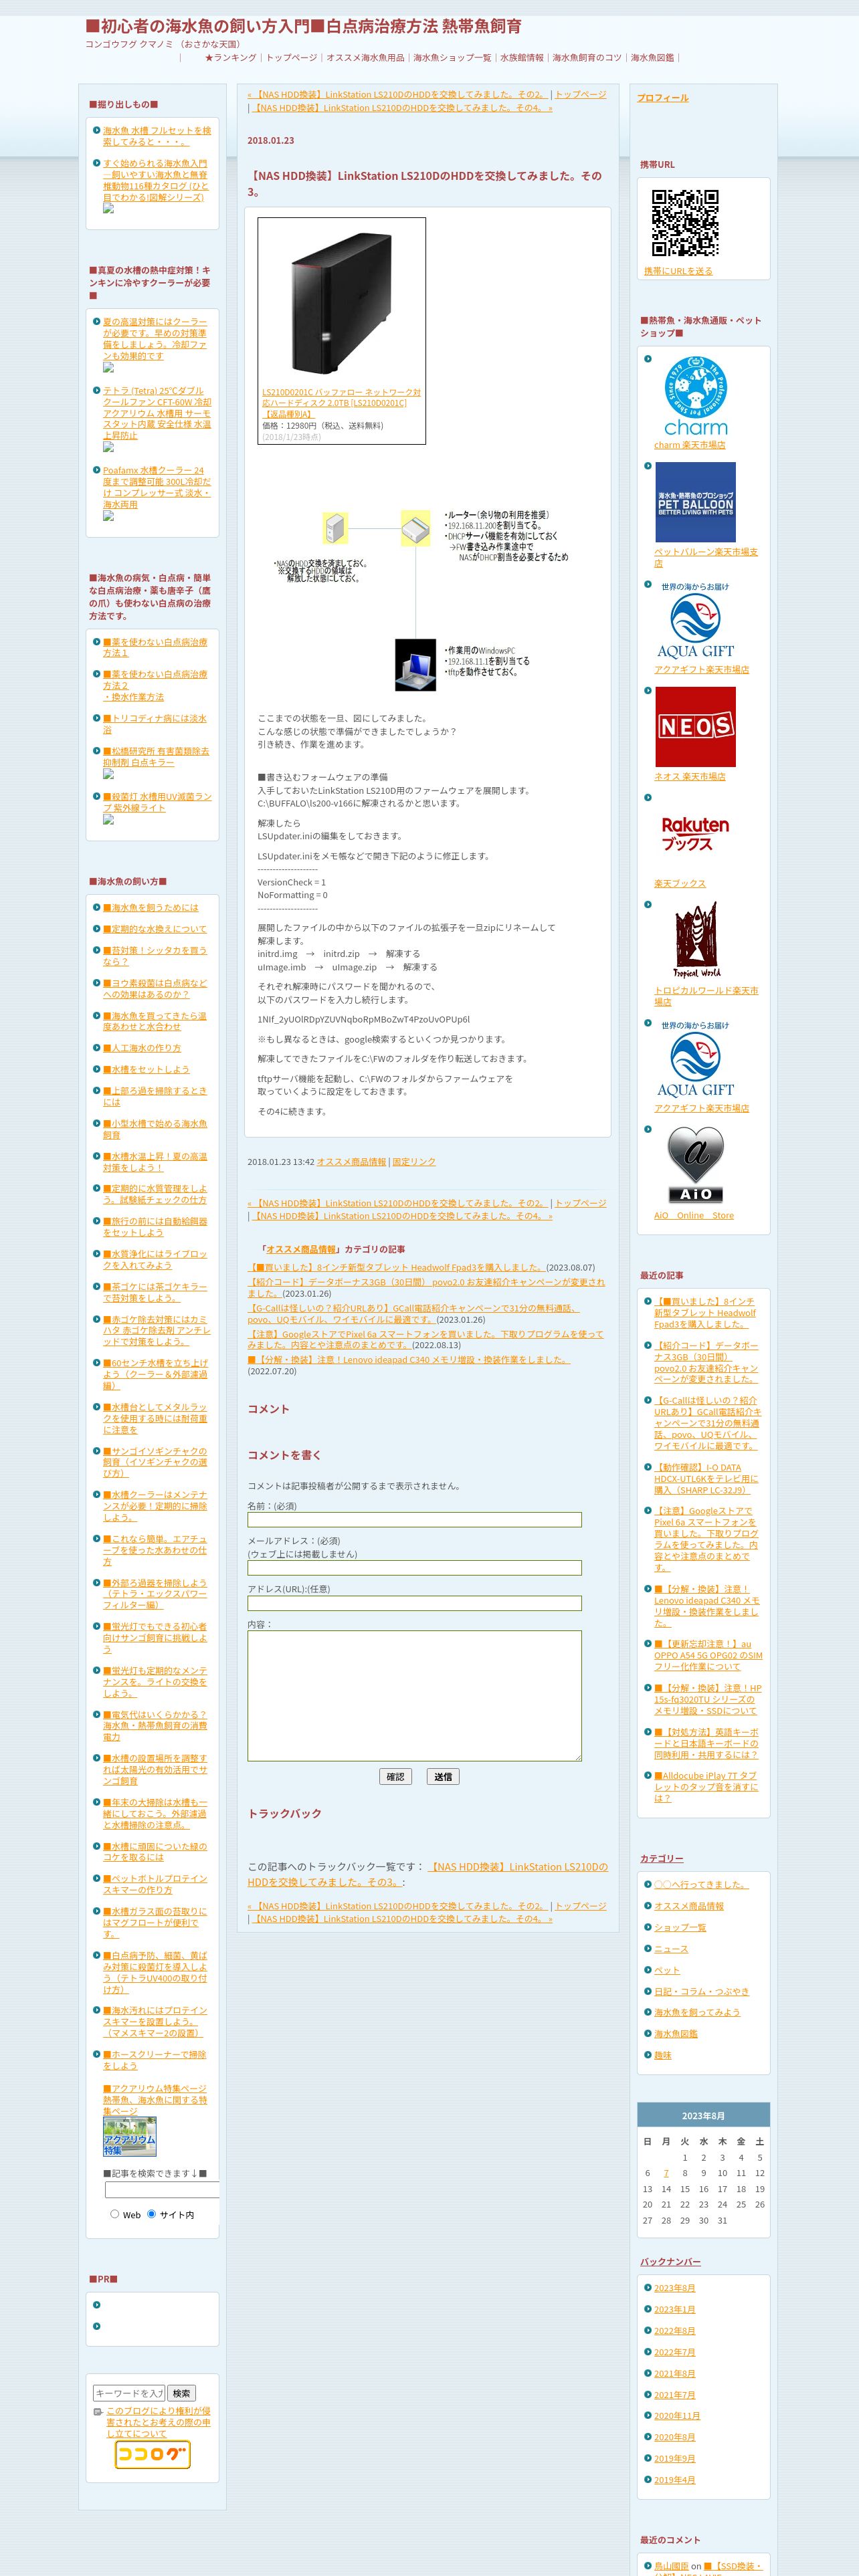Screen dimensions: 859x2576
Task: Open the 2022年7月 archive link
Action: pos(674,2352)
